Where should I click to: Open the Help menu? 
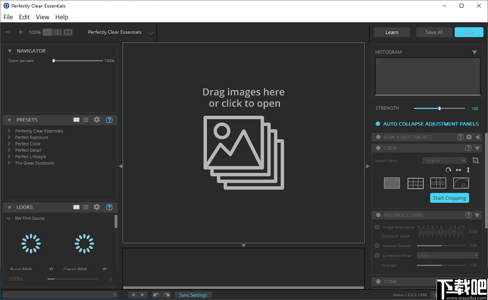[62, 17]
